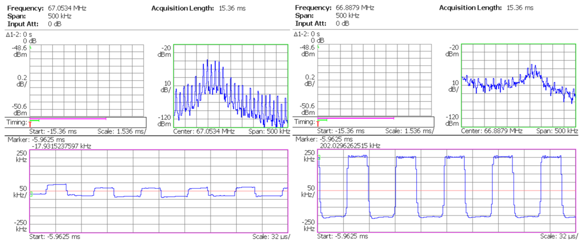Click the green marker on right frequency-vs-time plot

319,158
